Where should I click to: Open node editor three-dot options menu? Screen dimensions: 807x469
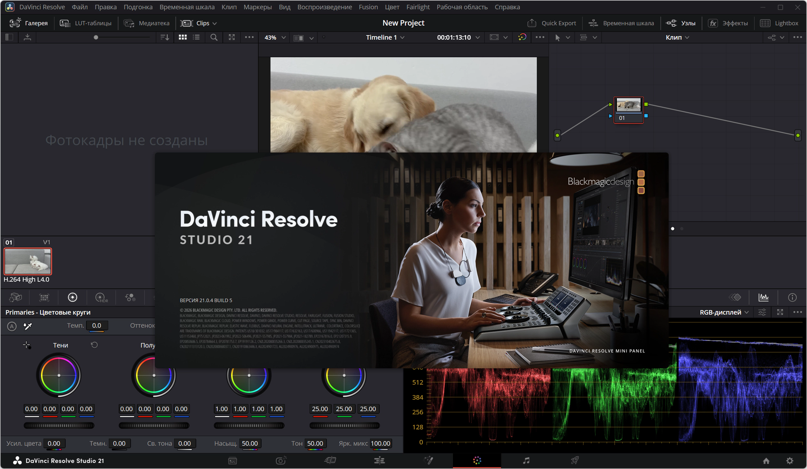(797, 37)
